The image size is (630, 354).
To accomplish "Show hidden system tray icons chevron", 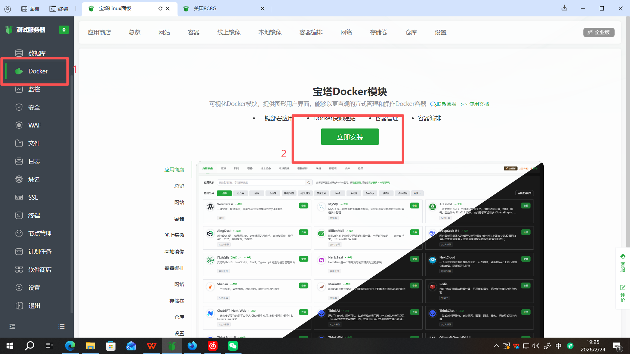I will coord(496,346).
